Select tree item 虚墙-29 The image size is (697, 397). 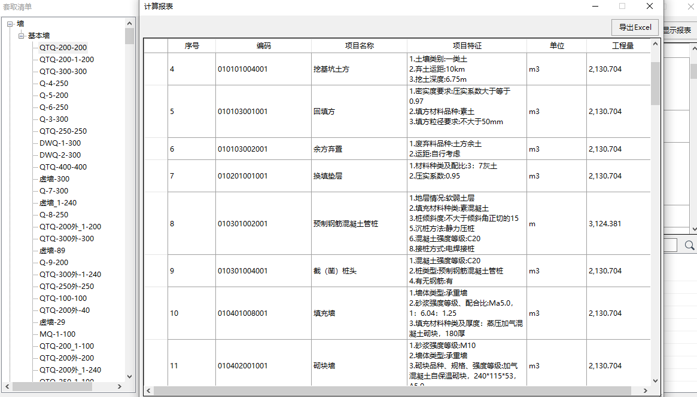pos(52,322)
